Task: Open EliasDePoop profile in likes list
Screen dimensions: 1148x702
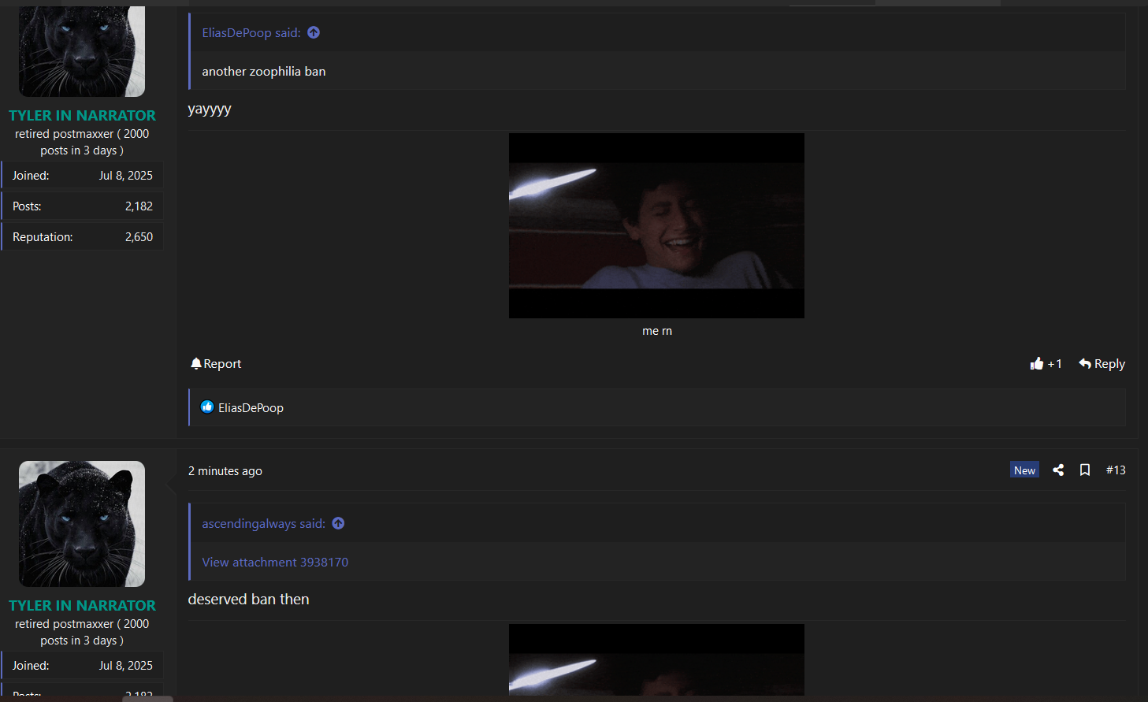Action: (x=251, y=407)
